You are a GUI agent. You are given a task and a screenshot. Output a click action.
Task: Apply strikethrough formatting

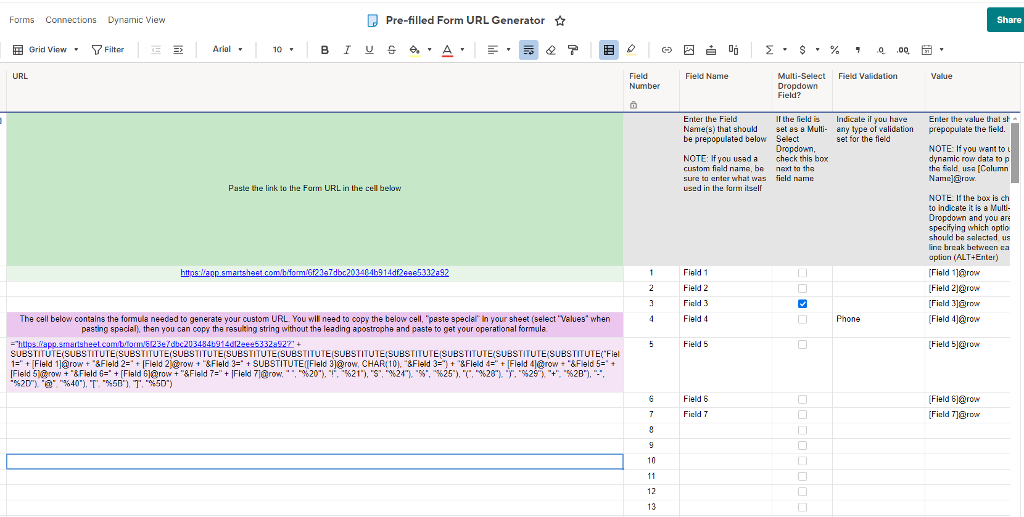(392, 50)
